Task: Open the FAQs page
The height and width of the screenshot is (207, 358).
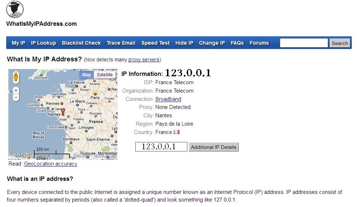Action: pyautogui.click(x=237, y=43)
